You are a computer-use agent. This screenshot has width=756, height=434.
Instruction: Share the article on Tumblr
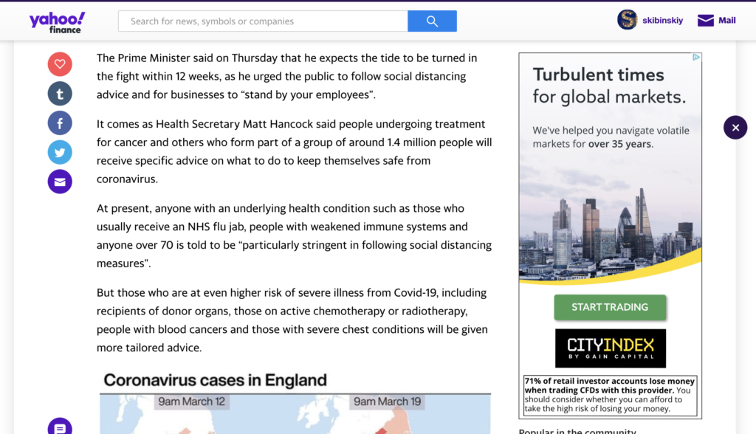coord(60,94)
